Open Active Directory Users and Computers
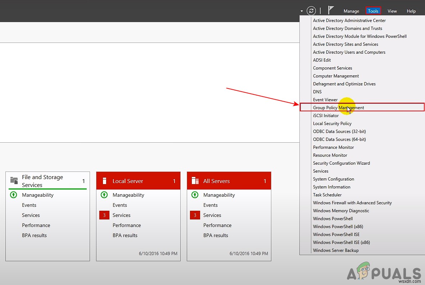Viewport: 425px width, 285px height. (x=349, y=52)
